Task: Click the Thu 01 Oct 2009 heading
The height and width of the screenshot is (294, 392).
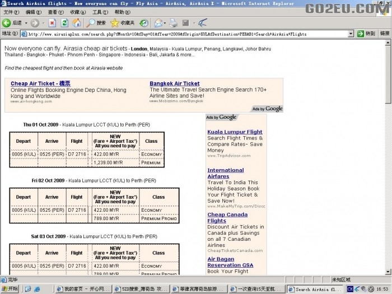Action: [41, 124]
